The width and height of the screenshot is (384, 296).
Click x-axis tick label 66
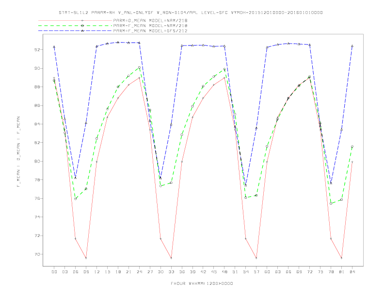(288, 272)
